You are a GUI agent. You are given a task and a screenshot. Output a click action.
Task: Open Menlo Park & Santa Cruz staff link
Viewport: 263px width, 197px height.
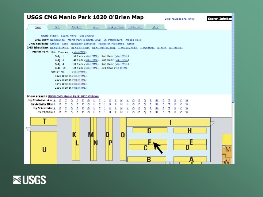84,40
